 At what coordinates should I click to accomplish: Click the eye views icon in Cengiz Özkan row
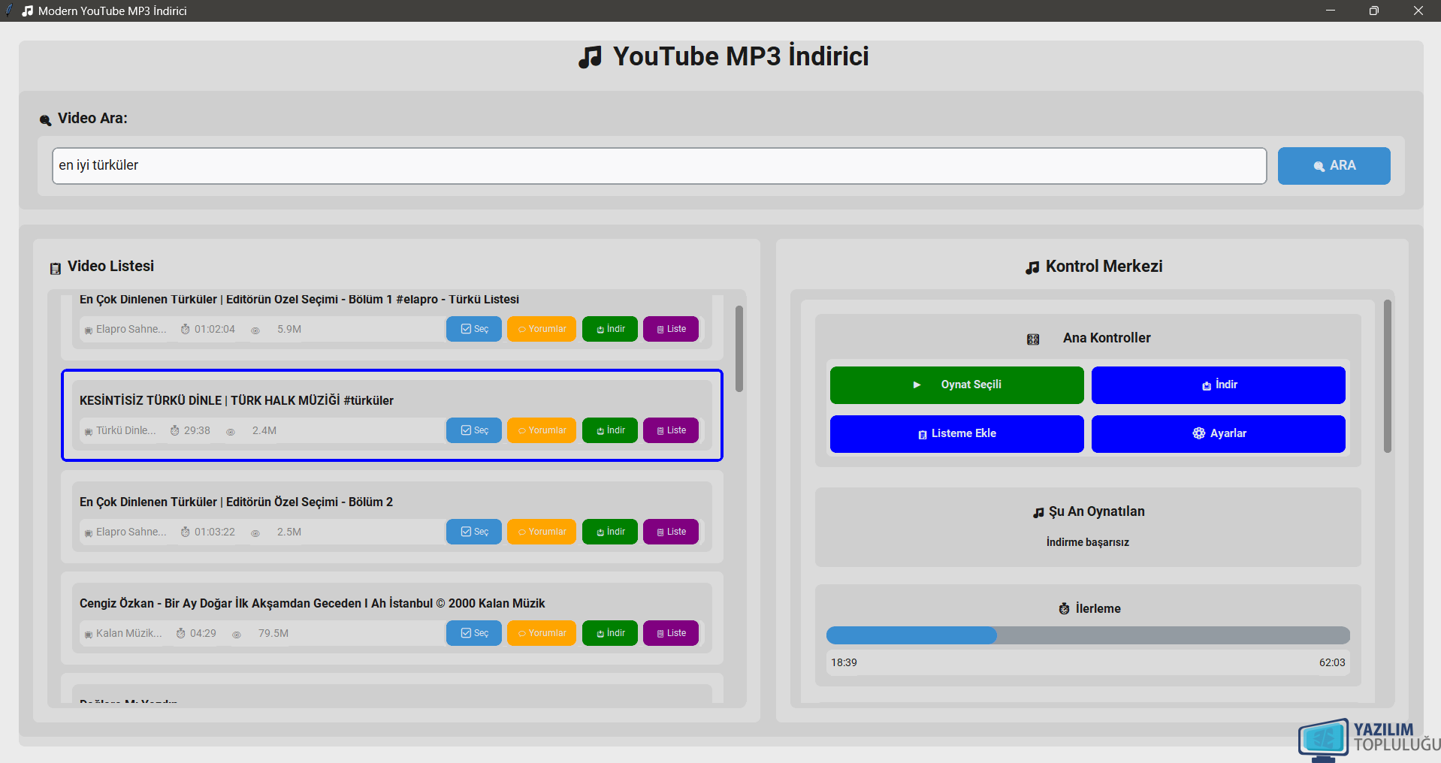[x=237, y=635]
